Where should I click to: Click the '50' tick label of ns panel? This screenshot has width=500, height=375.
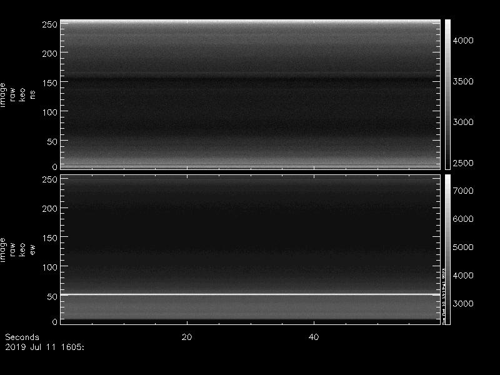52,142
